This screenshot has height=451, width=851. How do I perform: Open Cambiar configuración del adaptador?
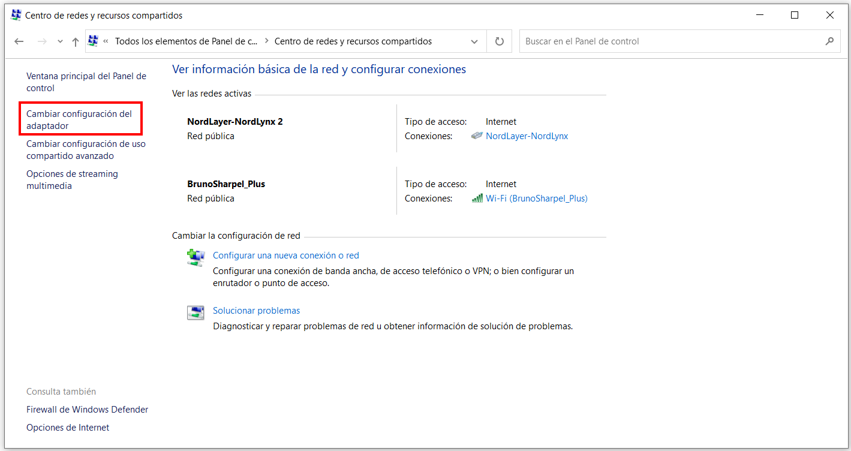click(x=80, y=118)
